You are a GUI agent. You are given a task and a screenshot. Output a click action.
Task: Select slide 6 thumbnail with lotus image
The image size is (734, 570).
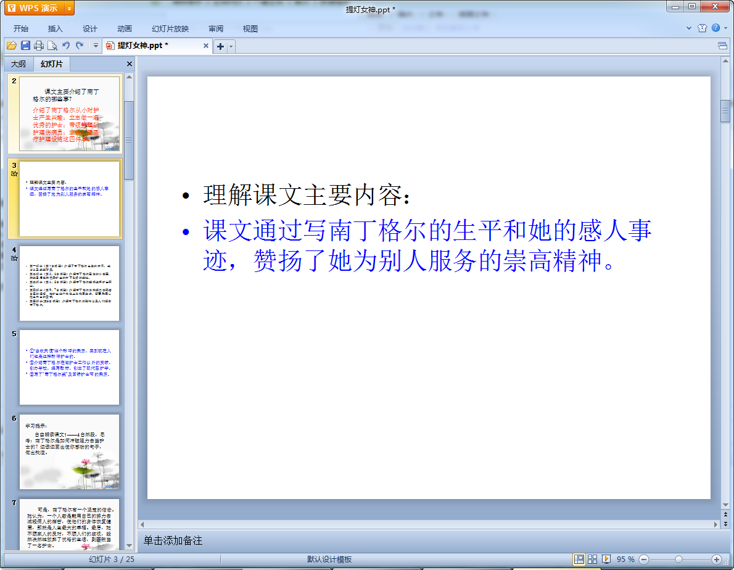point(69,452)
